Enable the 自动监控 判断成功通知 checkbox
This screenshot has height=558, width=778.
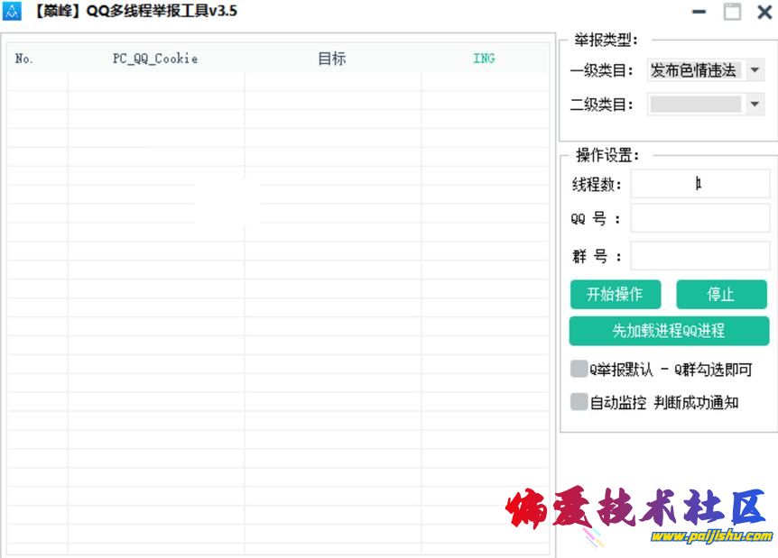[x=578, y=401]
